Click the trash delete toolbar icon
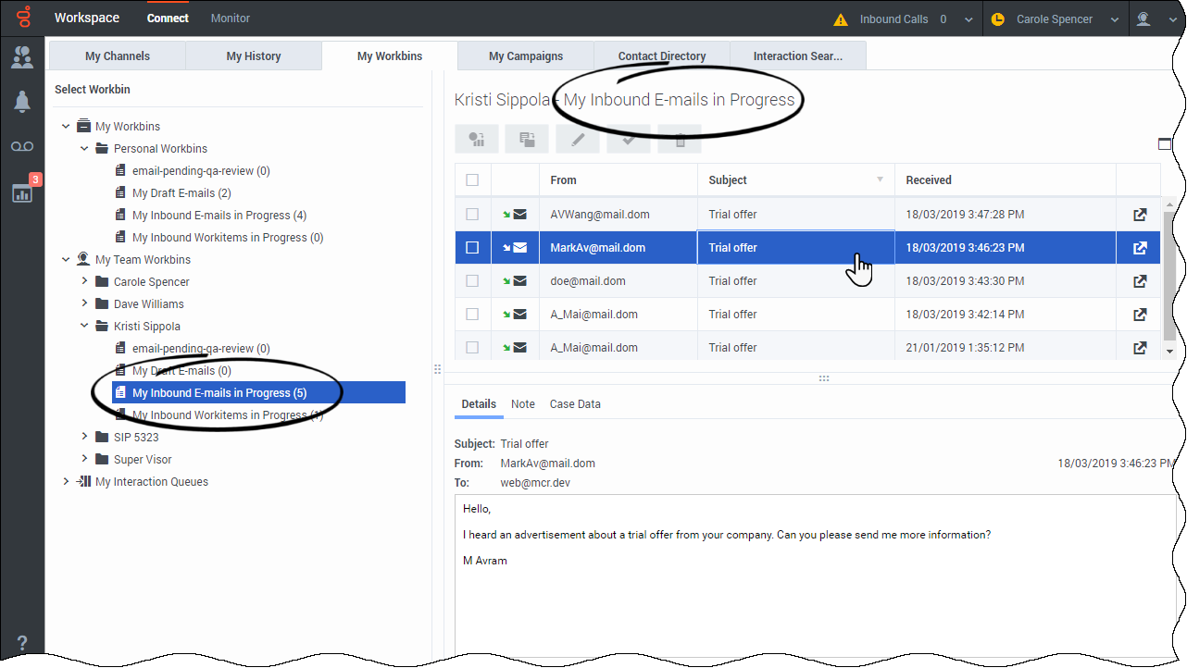The height and width of the screenshot is (668, 1187). [680, 140]
